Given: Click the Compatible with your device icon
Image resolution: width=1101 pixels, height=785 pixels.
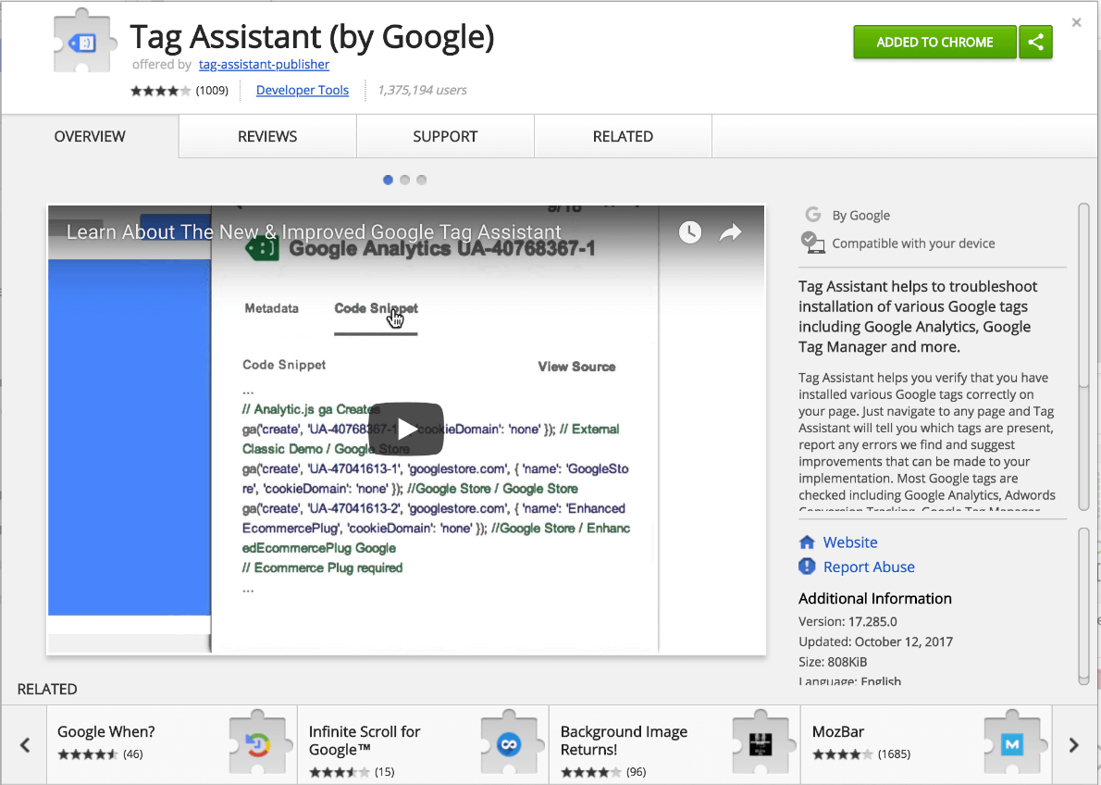Looking at the screenshot, I should click(812, 243).
